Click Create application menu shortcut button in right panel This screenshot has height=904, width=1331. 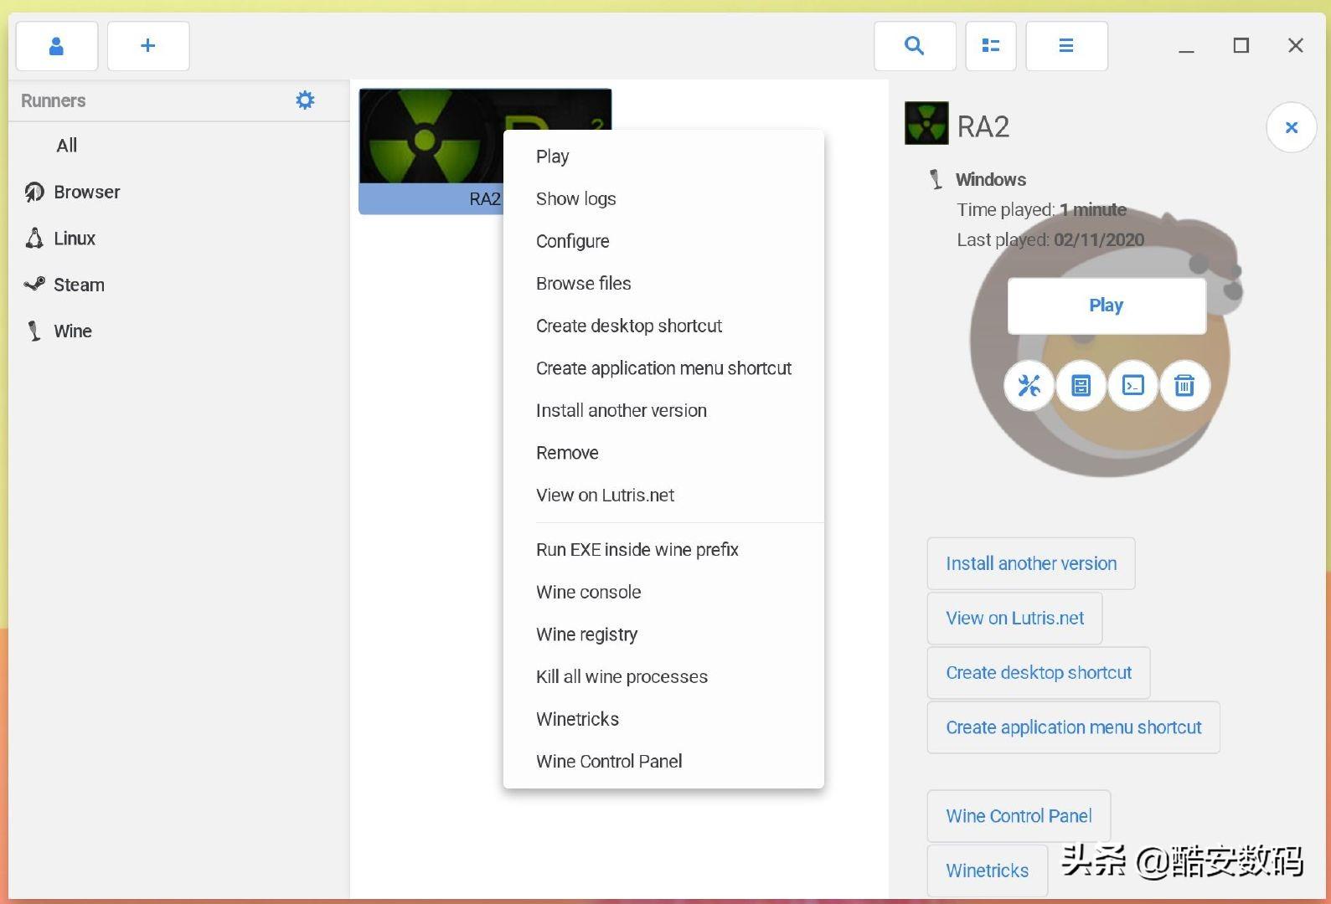point(1073,727)
